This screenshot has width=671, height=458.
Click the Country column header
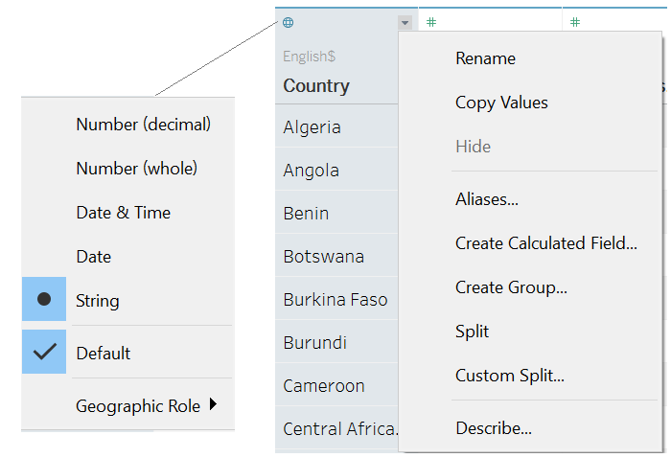point(316,85)
